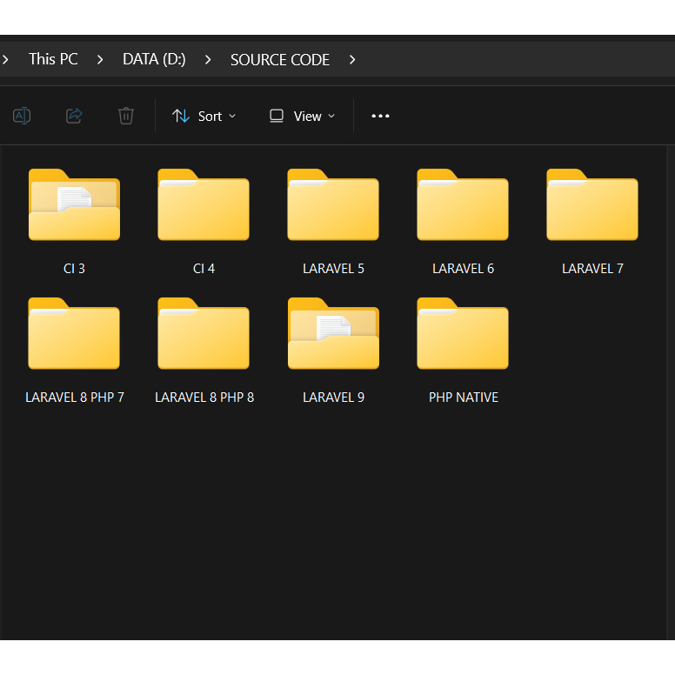The width and height of the screenshot is (675, 675).
Task: Expand chevron between This PC and DATA (D:)
Action: [100, 59]
